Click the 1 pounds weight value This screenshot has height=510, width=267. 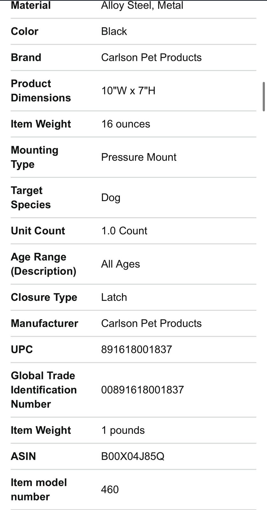[123, 430]
